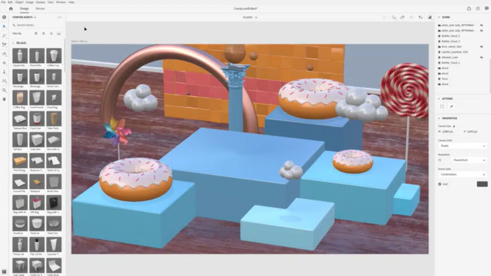Image resolution: width=491 pixels, height=276 pixels.
Task: Open the Help question mark icon
Action: coord(478,9)
